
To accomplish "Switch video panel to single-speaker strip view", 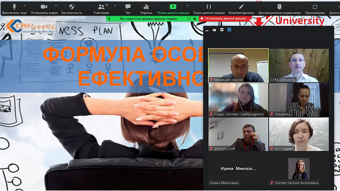I will pos(214,30).
